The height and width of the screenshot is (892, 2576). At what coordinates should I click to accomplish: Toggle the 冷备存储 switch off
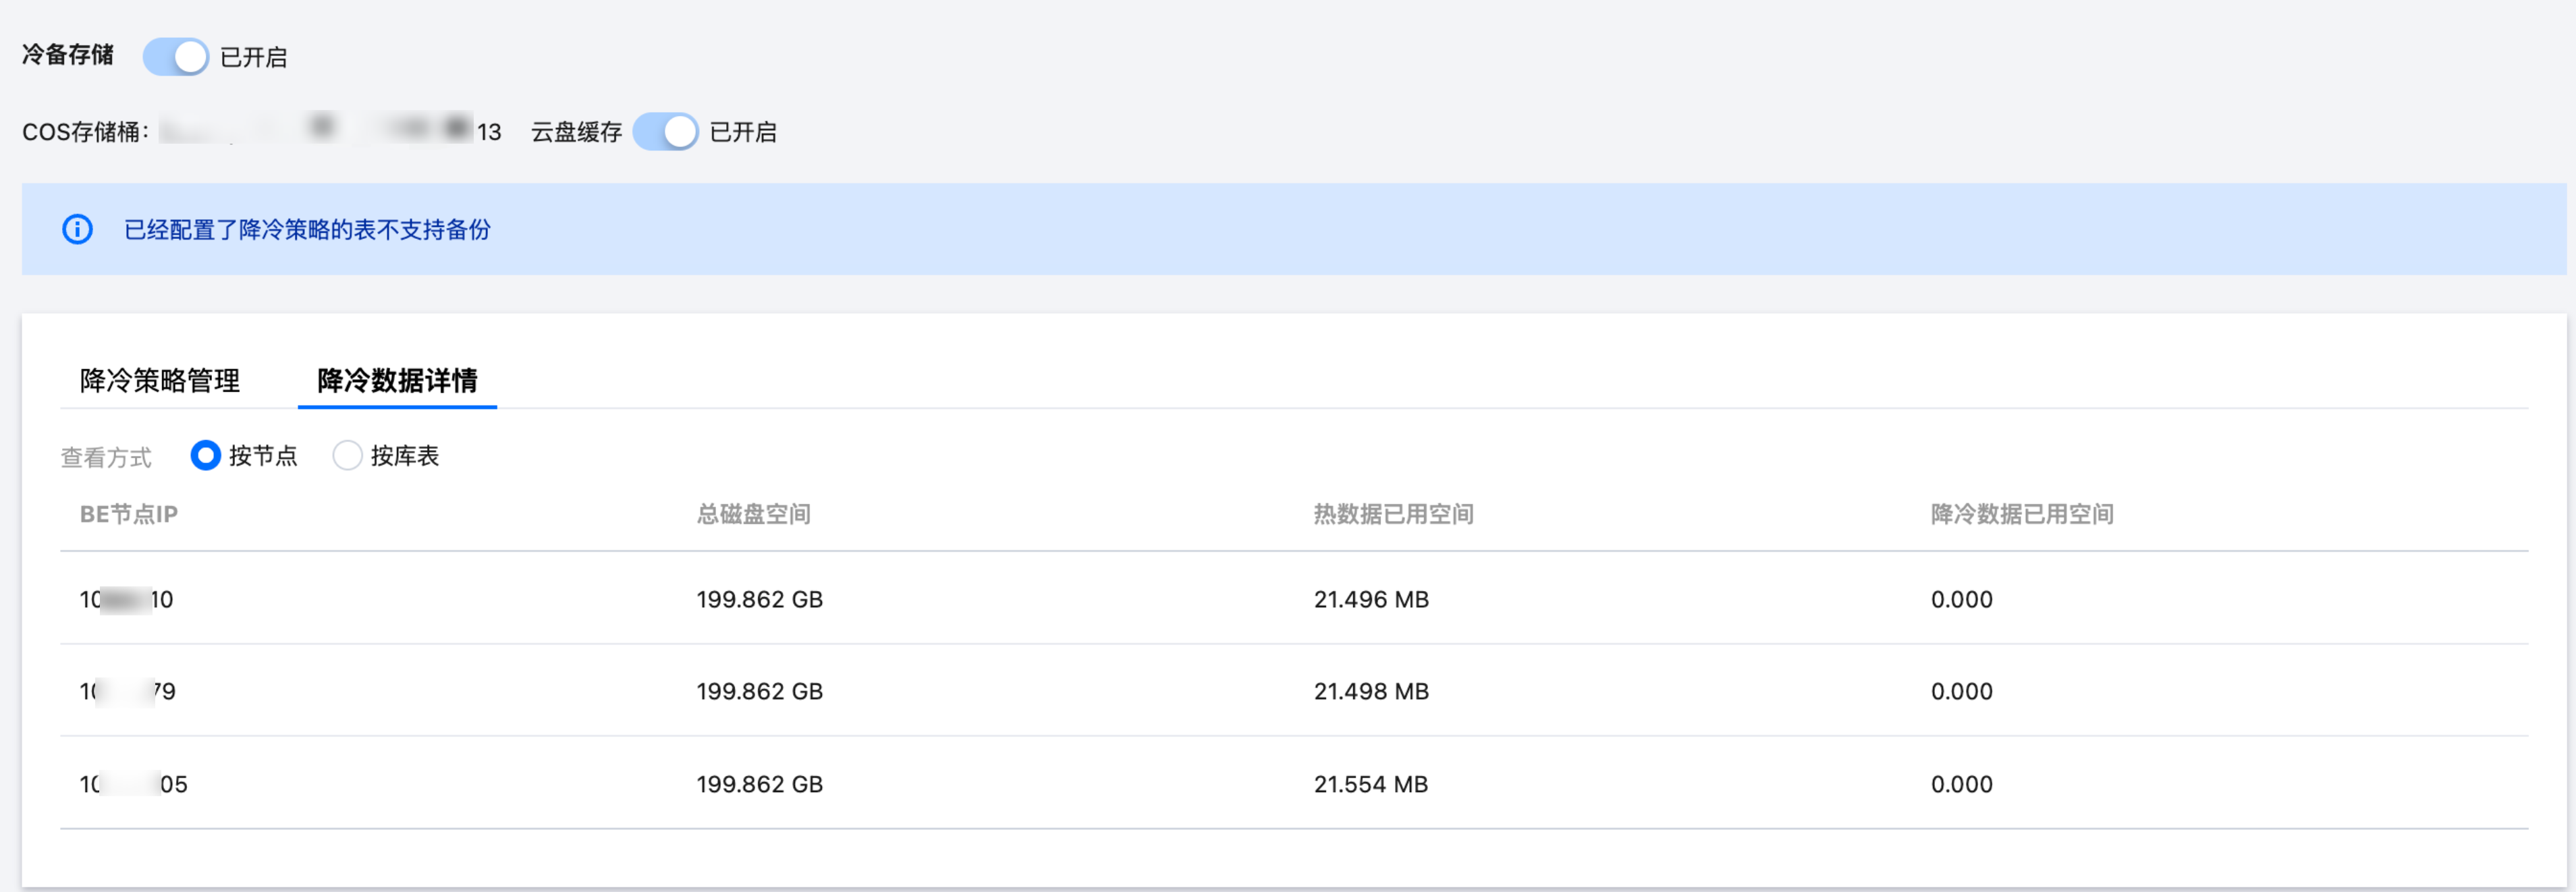pyautogui.click(x=175, y=57)
